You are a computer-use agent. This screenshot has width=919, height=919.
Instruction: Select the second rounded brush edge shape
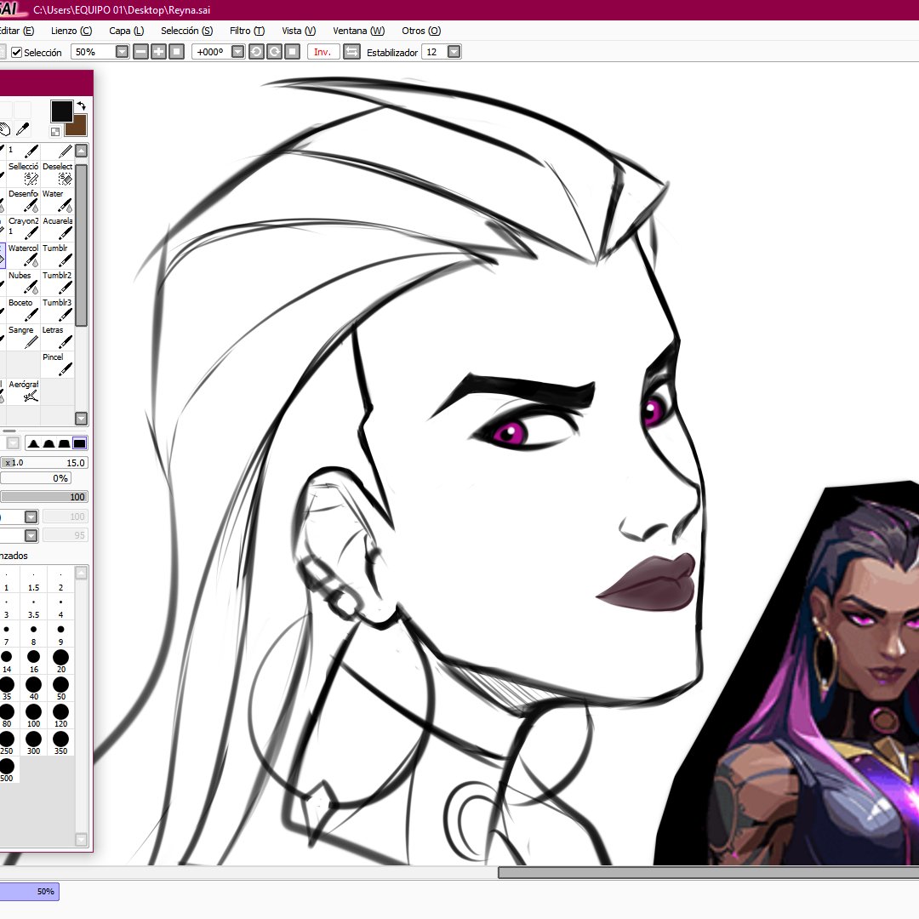tap(49, 443)
